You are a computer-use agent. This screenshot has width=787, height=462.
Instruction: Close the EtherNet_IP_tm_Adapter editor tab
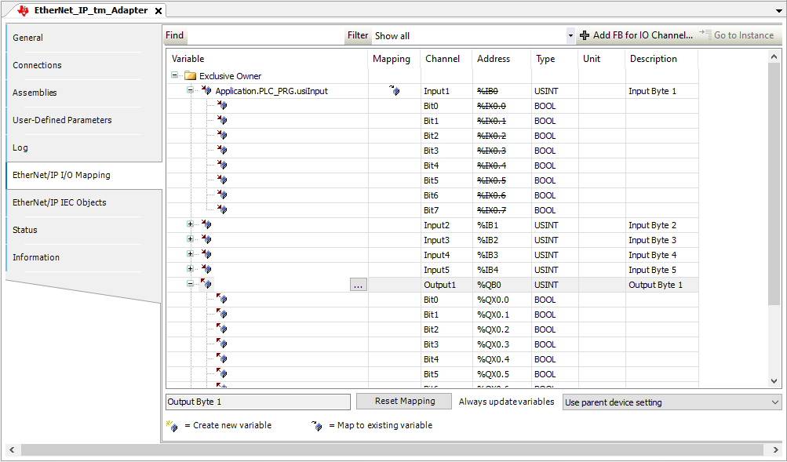tap(158, 11)
